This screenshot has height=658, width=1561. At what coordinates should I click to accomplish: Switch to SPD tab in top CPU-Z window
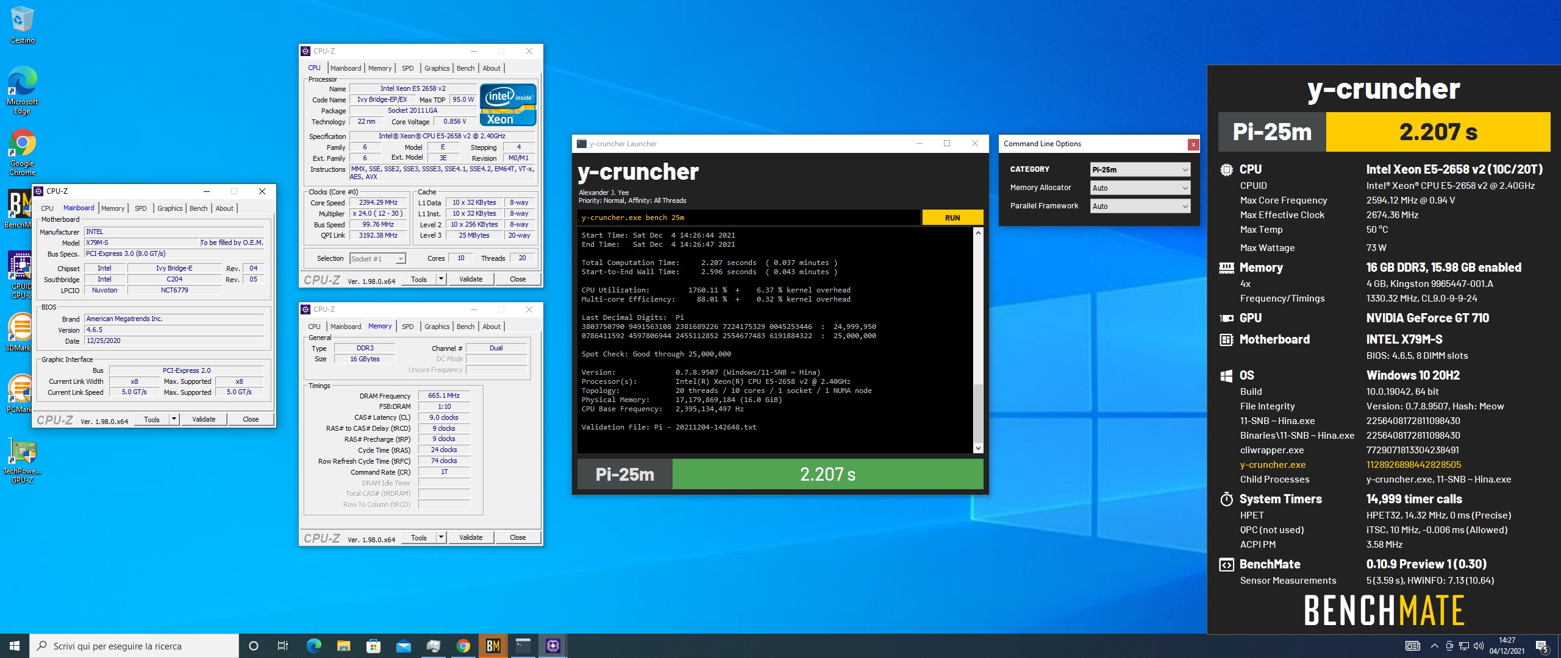(x=408, y=68)
